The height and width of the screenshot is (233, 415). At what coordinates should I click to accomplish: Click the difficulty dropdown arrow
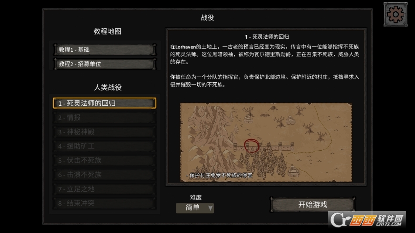click(x=210, y=208)
